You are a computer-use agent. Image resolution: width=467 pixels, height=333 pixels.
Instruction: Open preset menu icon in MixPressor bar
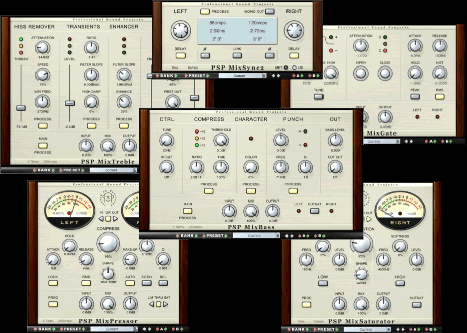point(135,329)
